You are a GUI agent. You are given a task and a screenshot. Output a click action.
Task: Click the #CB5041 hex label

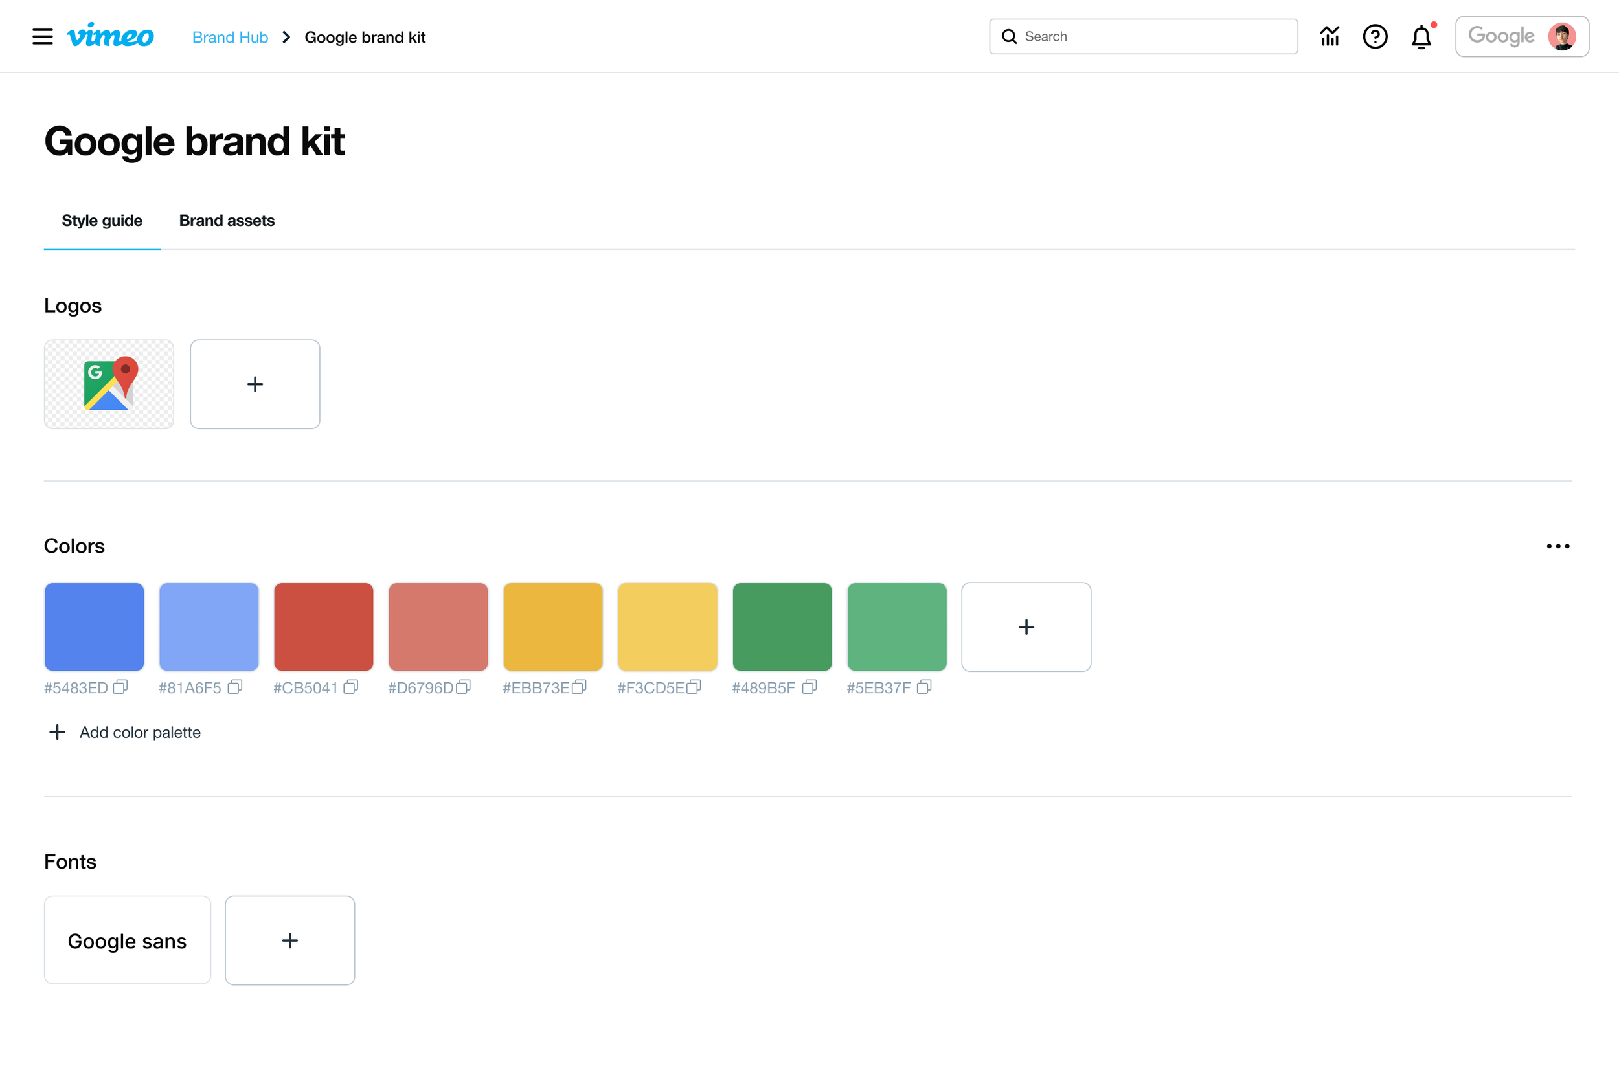pyautogui.click(x=305, y=687)
